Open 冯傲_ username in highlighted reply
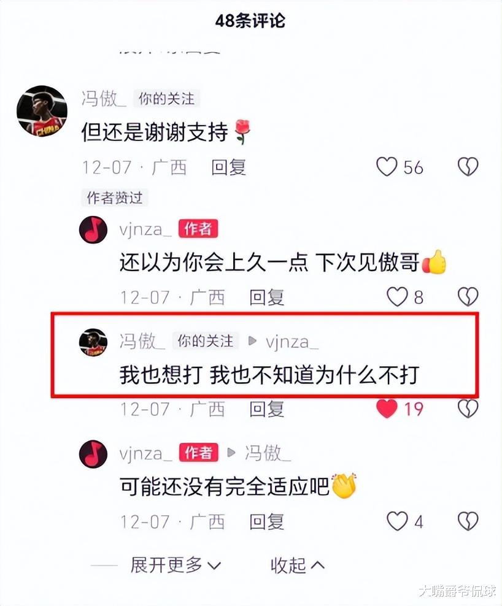This screenshot has width=502, height=606. [x=142, y=341]
